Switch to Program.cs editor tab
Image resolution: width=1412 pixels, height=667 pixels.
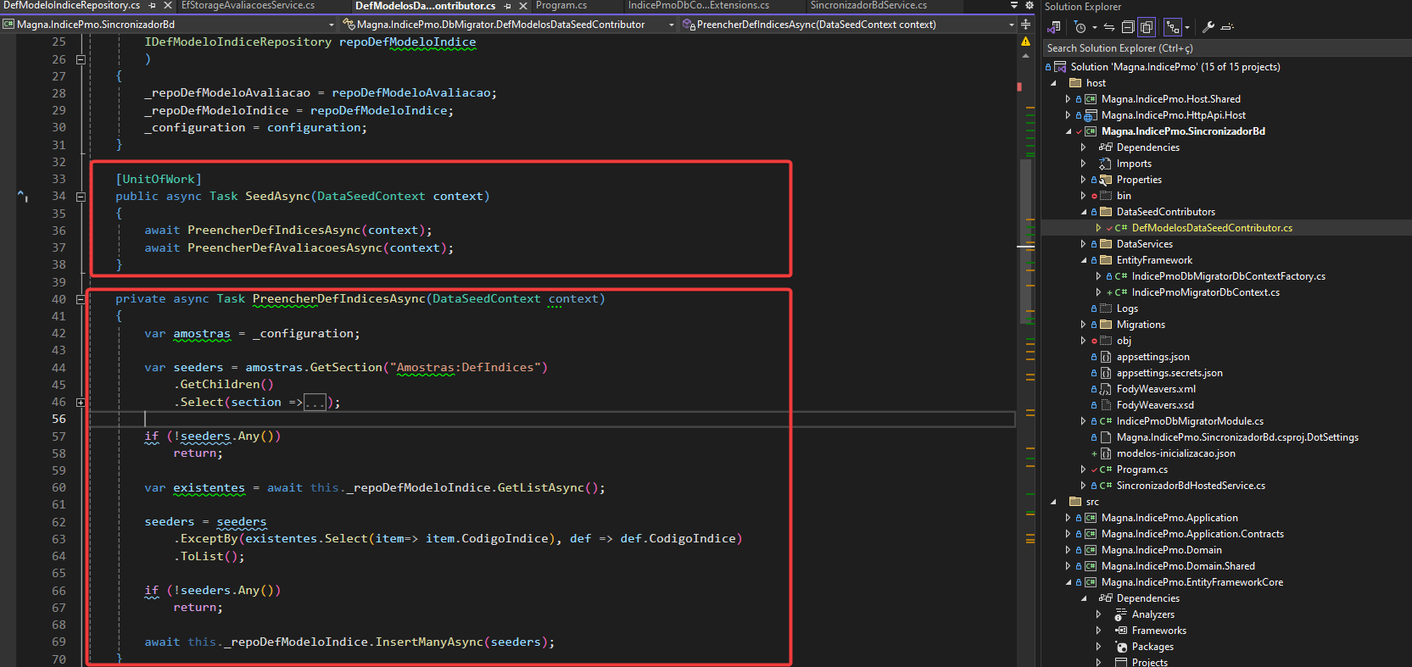(x=561, y=5)
